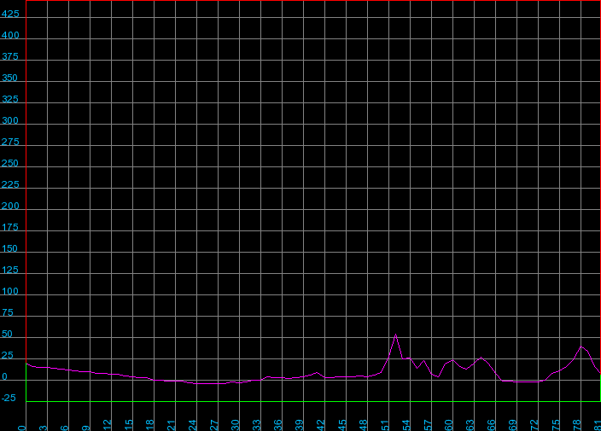Viewport: 601px width, 431px height.
Task: Select the 24 horizontal axis label
Action: [x=193, y=425]
